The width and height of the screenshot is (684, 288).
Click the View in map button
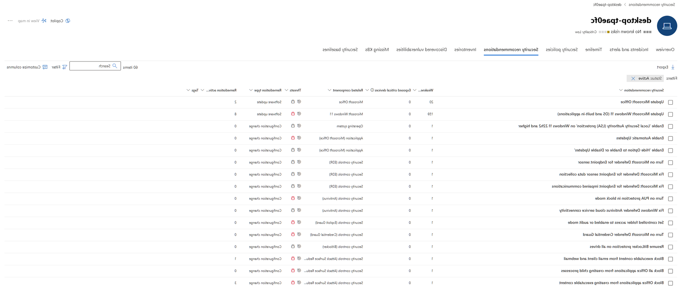(x=32, y=21)
